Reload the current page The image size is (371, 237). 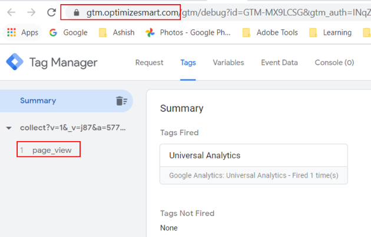click(52, 12)
